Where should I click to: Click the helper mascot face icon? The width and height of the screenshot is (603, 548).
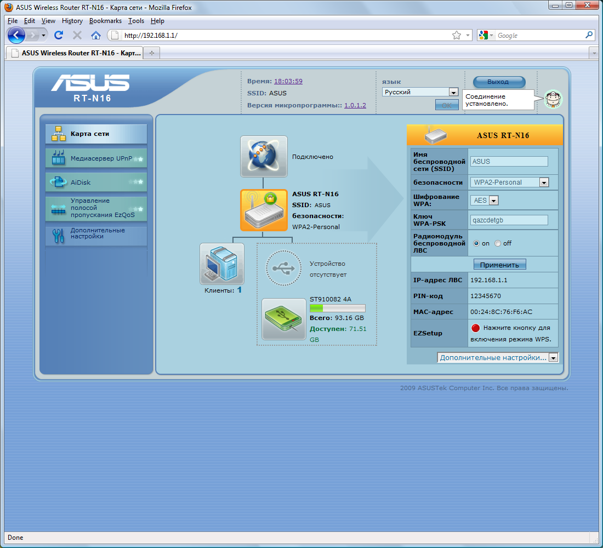pyautogui.click(x=553, y=99)
